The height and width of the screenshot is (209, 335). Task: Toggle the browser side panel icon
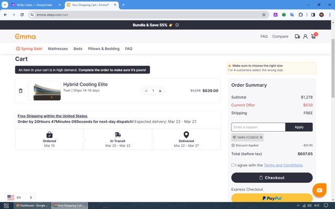click(313, 15)
